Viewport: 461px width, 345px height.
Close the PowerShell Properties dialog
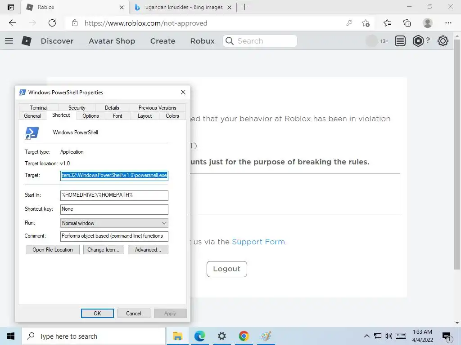tap(183, 92)
